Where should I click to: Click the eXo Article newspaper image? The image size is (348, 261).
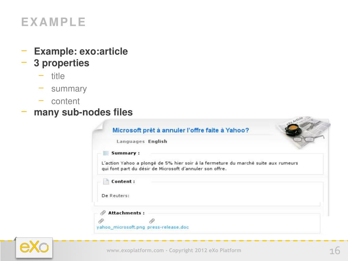tap(303, 132)
